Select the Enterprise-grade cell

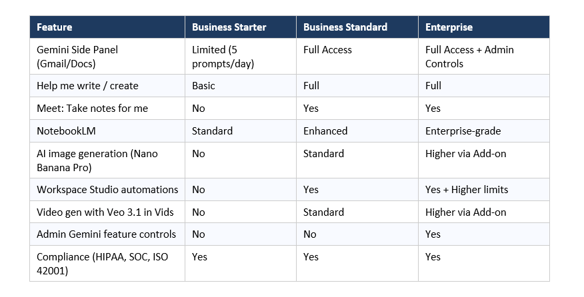pos(461,131)
